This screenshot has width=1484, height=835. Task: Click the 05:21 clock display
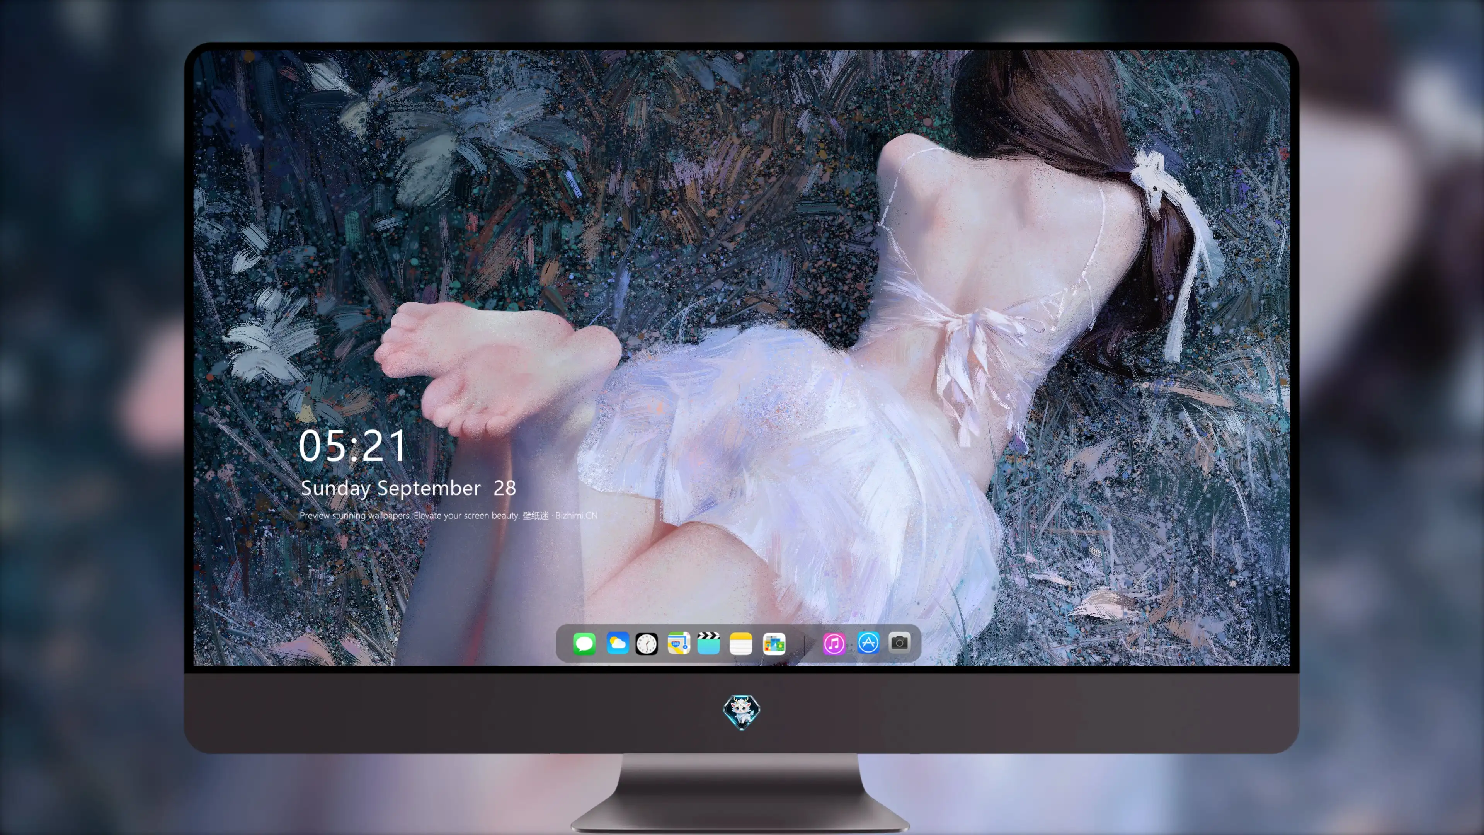(352, 446)
